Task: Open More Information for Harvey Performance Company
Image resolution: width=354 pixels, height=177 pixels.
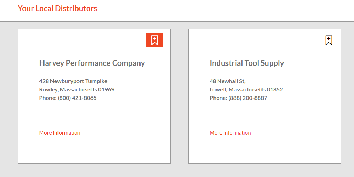Action: tap(60, 133)
